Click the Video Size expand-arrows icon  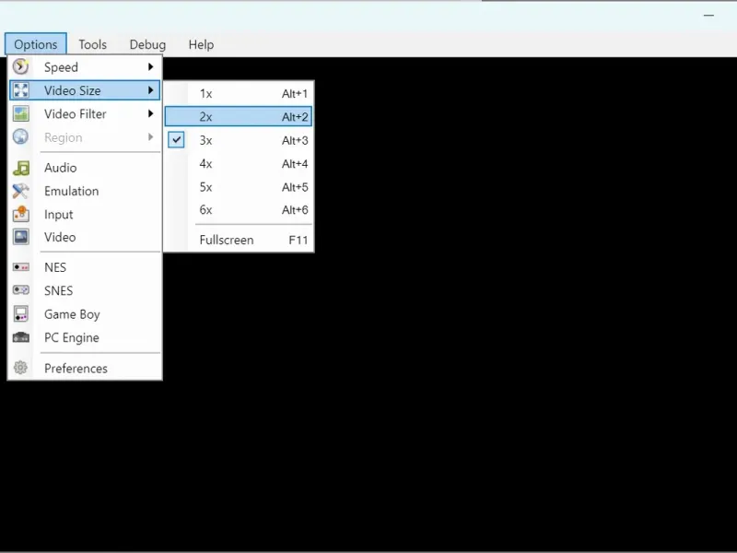point(20,89)
